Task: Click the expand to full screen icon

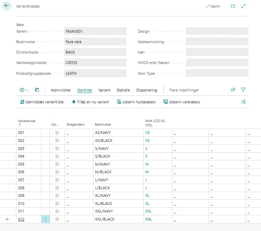Action: (244, 6)
